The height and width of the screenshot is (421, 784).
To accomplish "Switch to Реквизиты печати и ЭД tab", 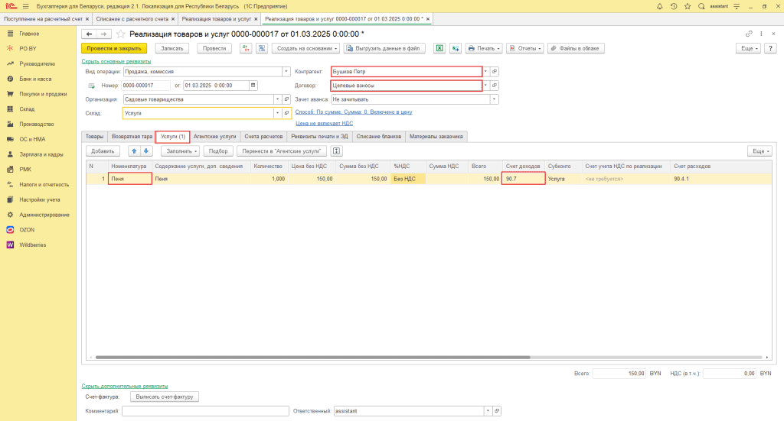I will (x=319, y=136).
